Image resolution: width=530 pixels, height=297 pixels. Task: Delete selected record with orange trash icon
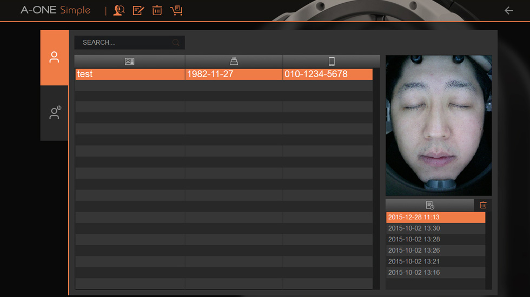click(483, 205)
